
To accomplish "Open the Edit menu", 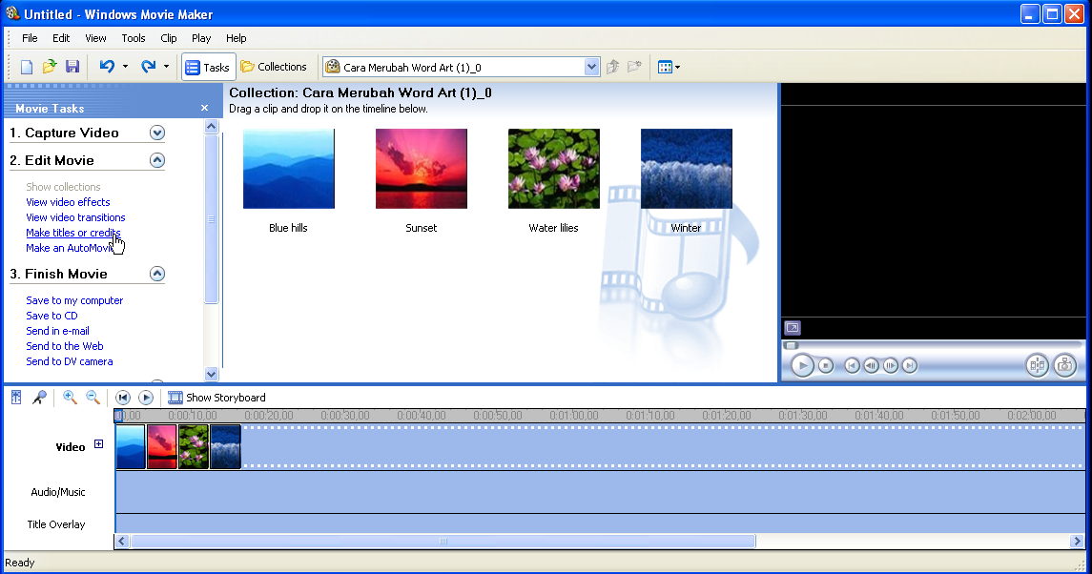I will [61, 38].
